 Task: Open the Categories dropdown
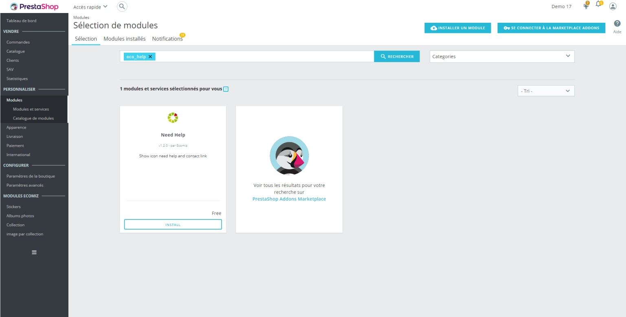(502, 56)
